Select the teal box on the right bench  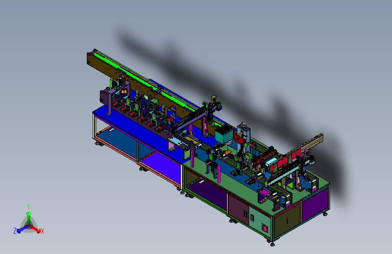point(224,135)
